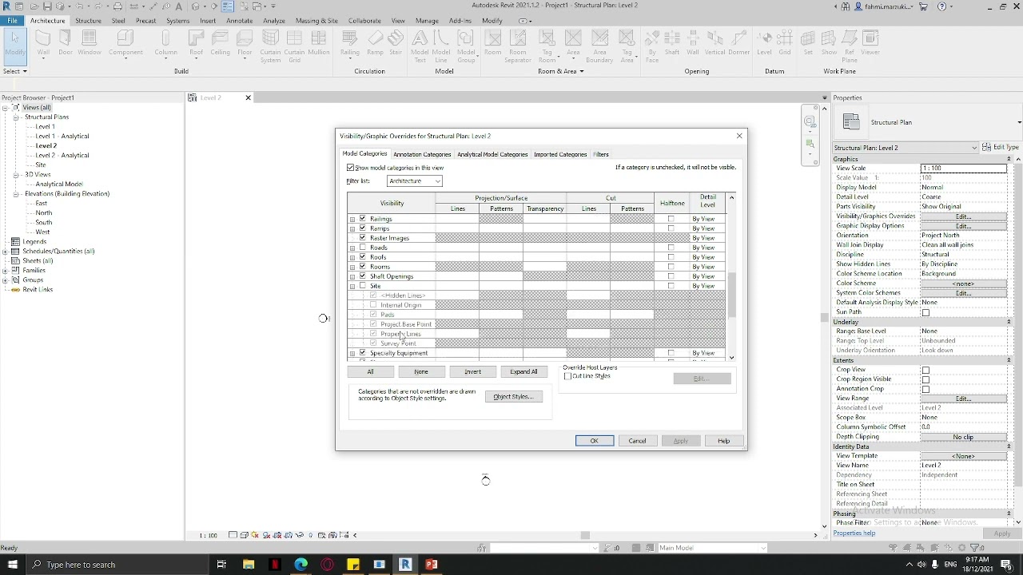Select the Grid datum tool

point(785,42)
